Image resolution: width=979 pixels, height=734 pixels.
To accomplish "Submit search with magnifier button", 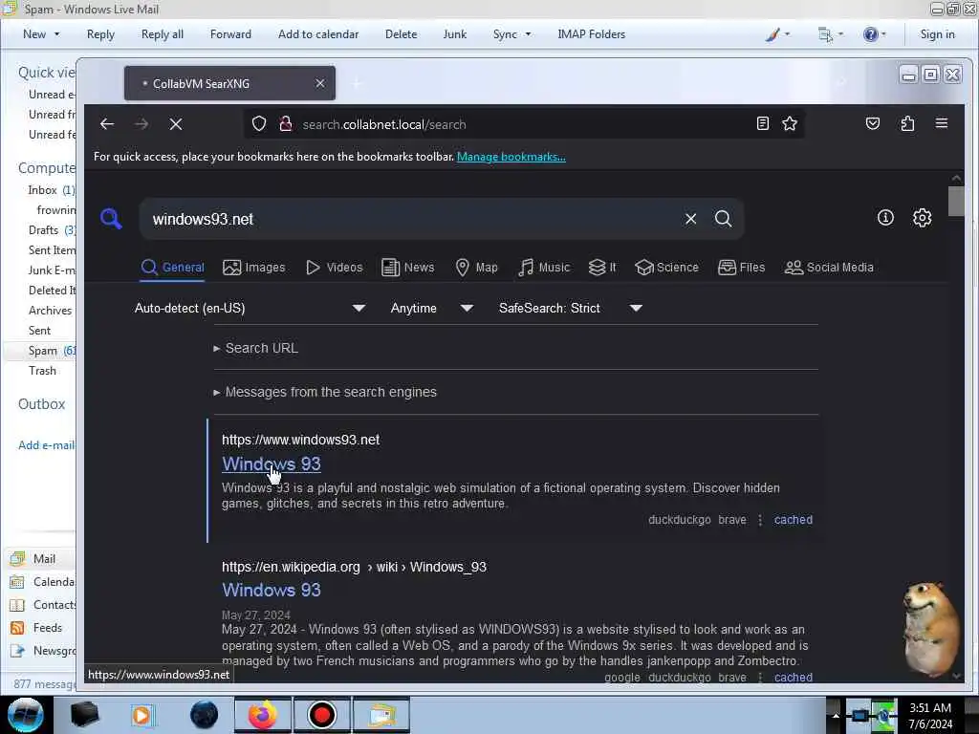I will (x=723, y=219).
